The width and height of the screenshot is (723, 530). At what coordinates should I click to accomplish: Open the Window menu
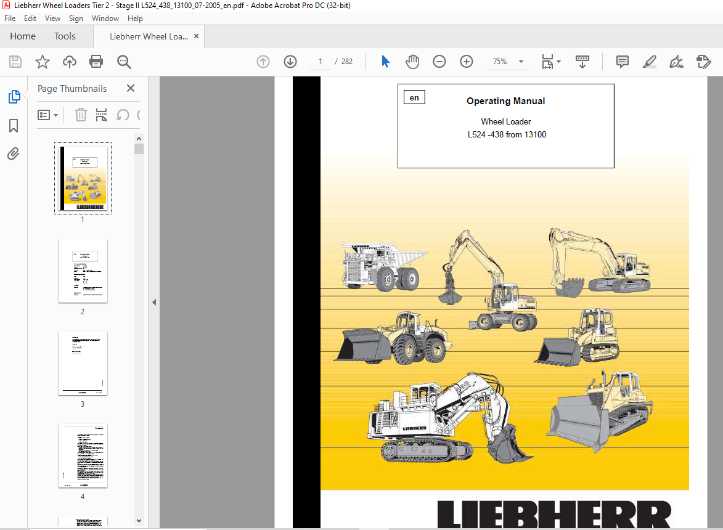click(x=105, y=18)
